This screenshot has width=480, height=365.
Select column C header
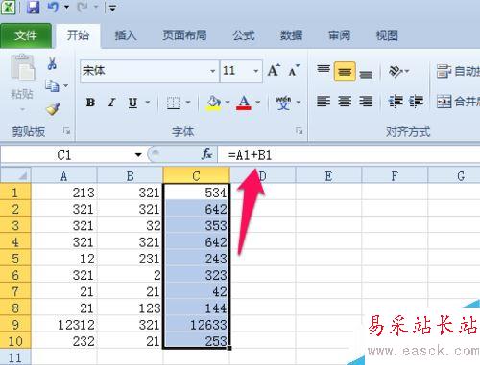click(x=196, y=175)
